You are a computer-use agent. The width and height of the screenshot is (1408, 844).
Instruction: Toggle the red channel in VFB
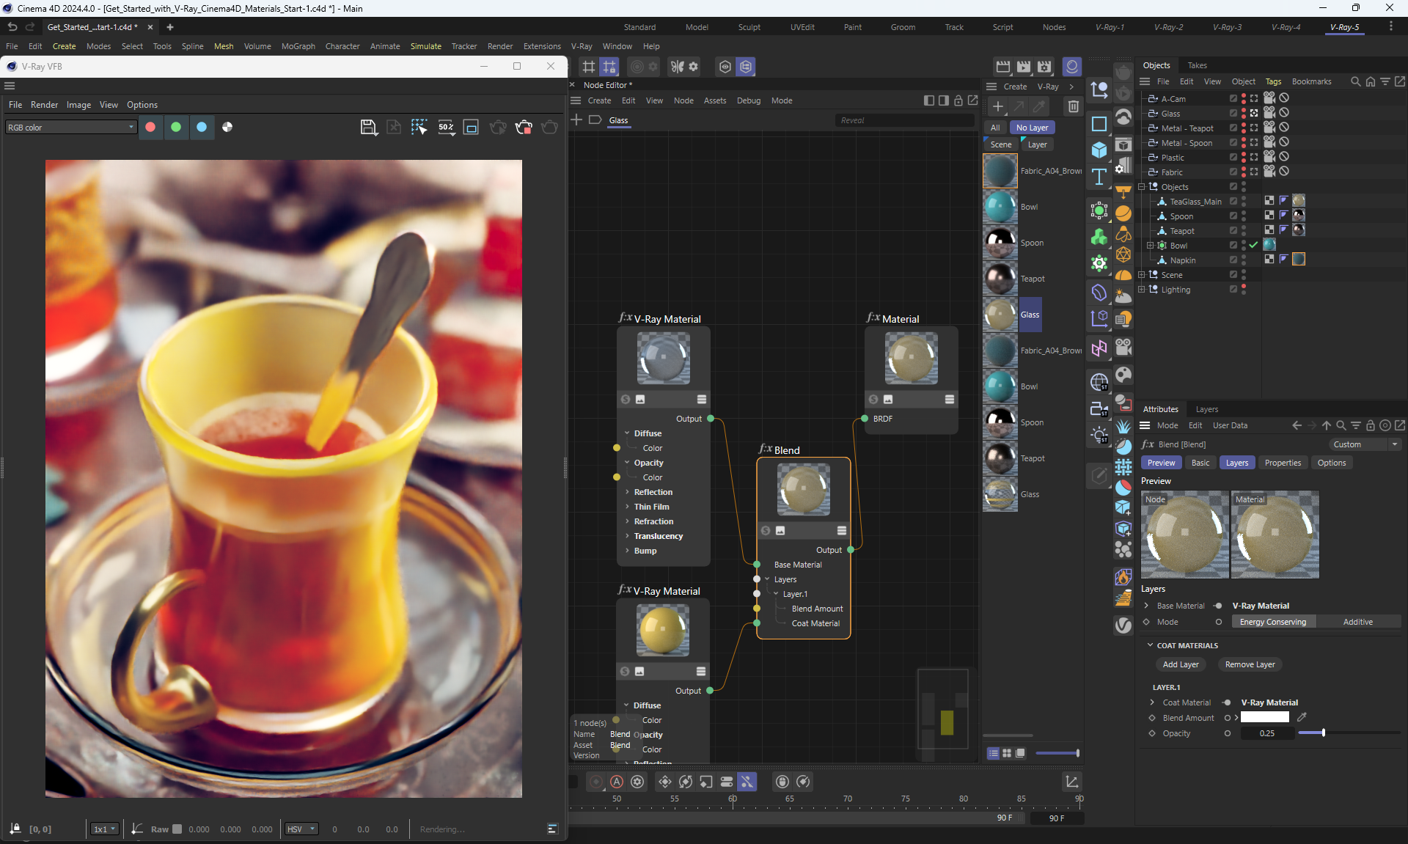tap(150, 128)
